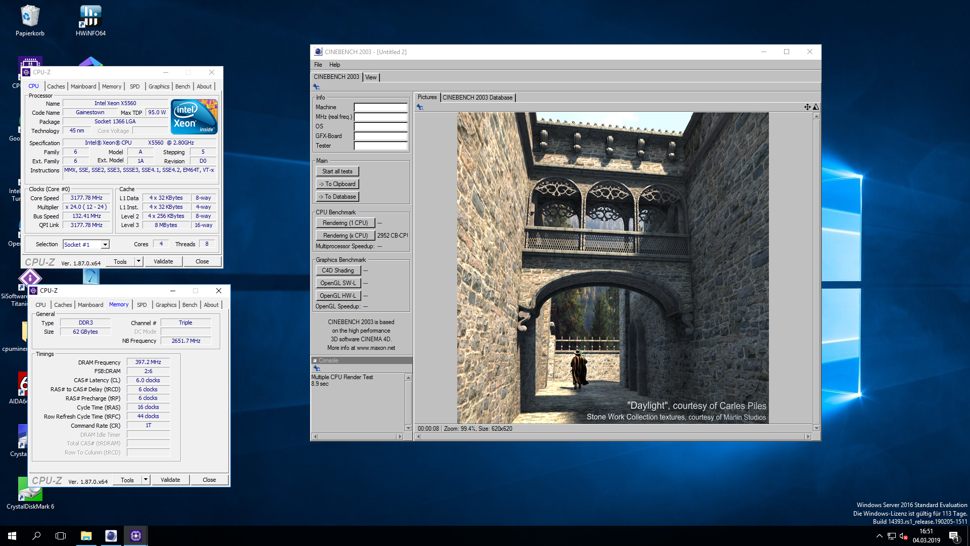Open the network tray icon

click(x=892, y=536)
